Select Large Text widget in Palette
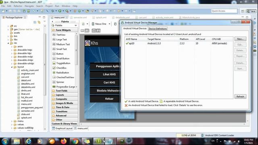258x145 pixels. tap(61, 39)
